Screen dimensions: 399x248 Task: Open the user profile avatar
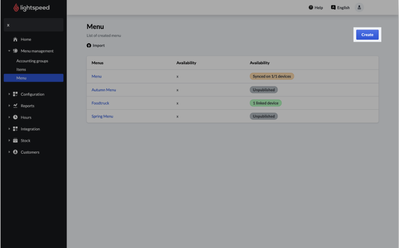(359, 7)
